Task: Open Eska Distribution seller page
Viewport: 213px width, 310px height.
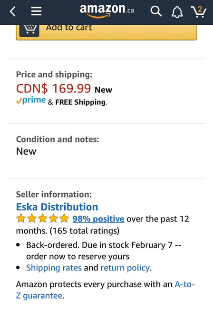Action: coord(57,207)
